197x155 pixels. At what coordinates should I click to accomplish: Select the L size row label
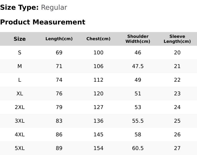[20, 80]
